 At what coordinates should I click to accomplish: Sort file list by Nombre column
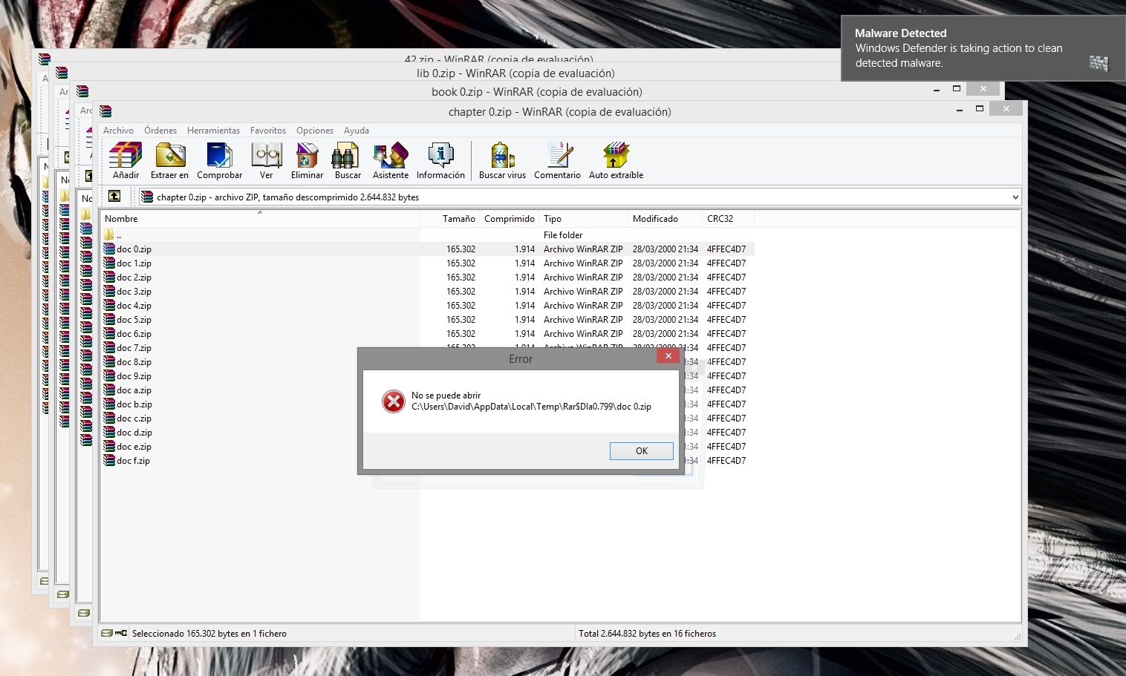[x=122, y=219]
